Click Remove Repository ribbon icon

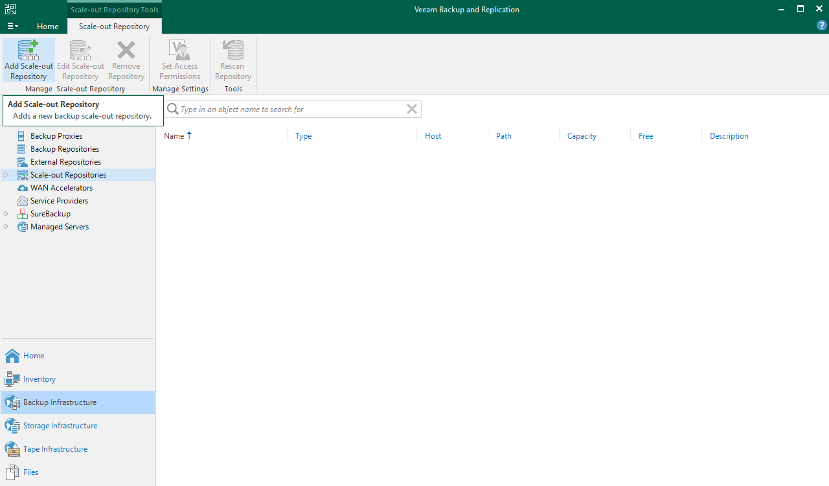coord(126,51)
